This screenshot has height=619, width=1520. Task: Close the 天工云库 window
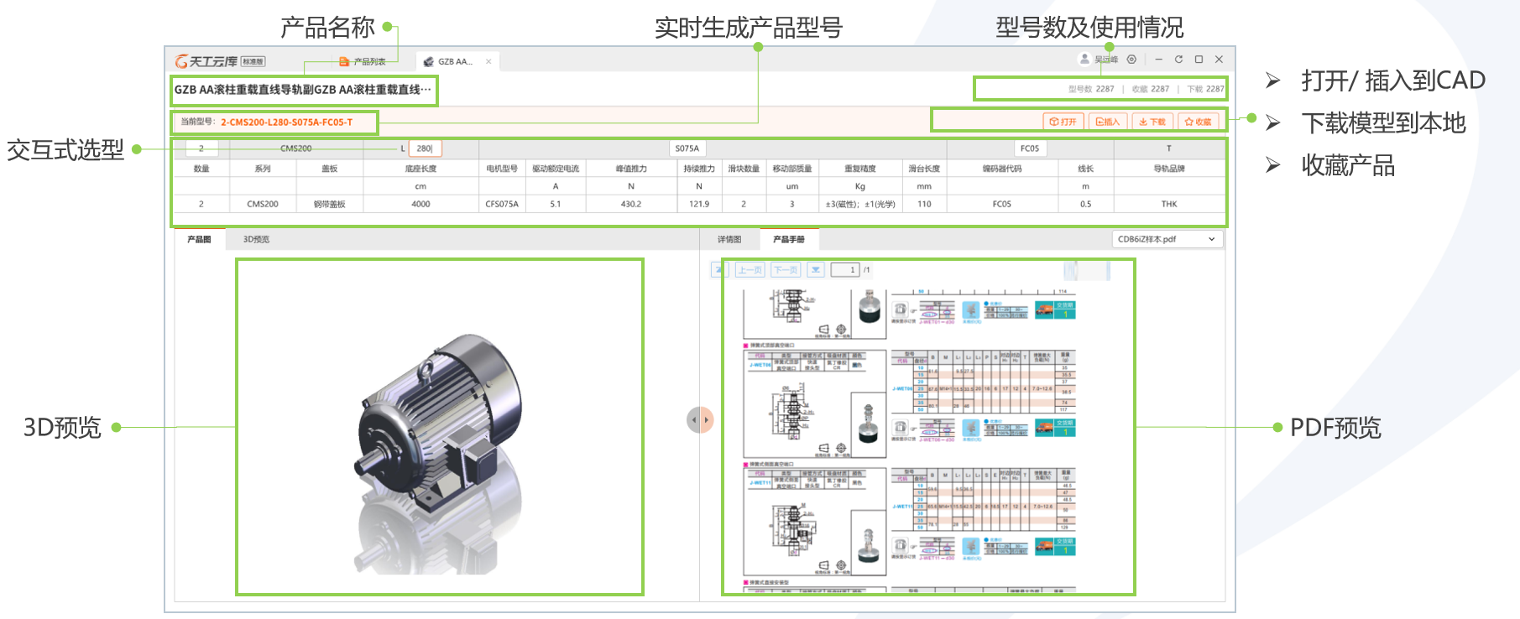pos(1219,60)
